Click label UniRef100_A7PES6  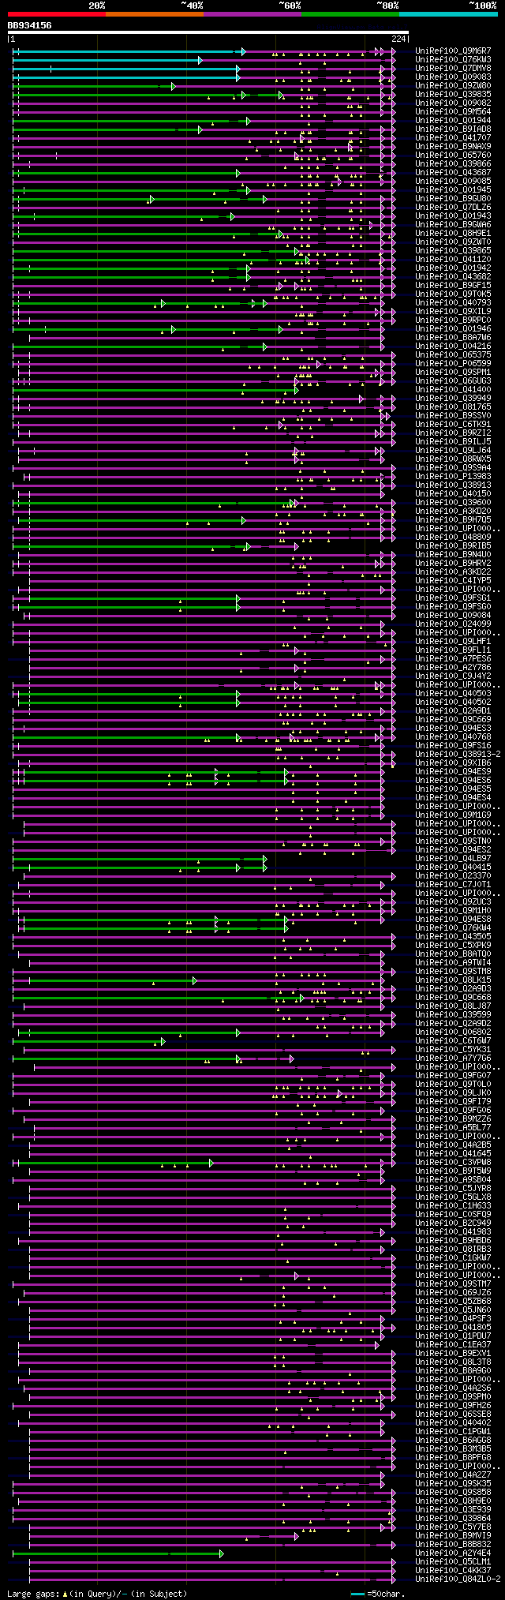click(453, 658)
